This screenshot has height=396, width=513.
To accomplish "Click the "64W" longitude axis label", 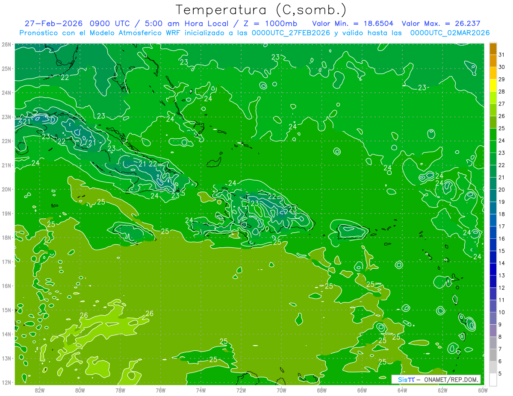I will [402, 390].
